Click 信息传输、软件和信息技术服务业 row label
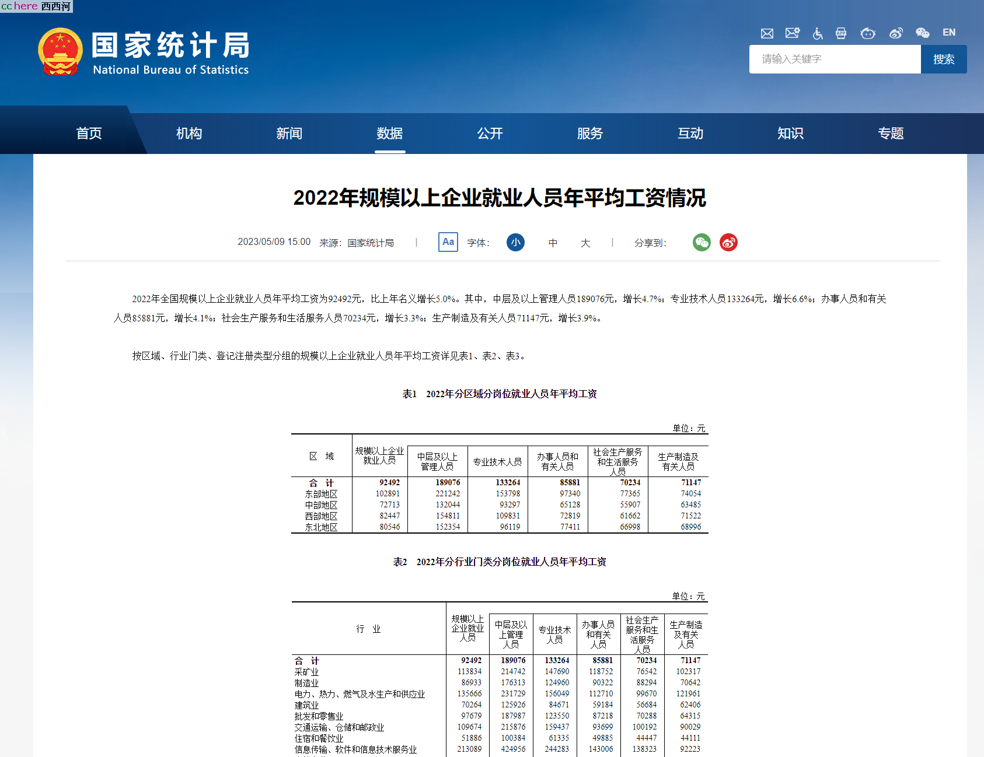The image size is (984, 757). coord(355,749)
